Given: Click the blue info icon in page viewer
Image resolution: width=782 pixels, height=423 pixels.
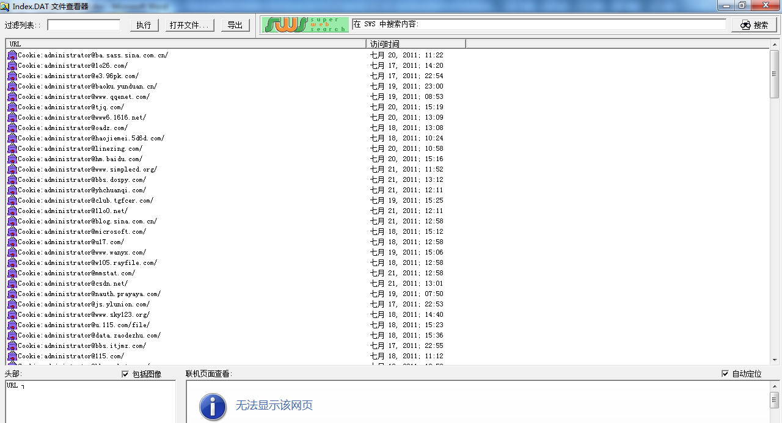Looking at the screenshot, I should tap(213, 406).
